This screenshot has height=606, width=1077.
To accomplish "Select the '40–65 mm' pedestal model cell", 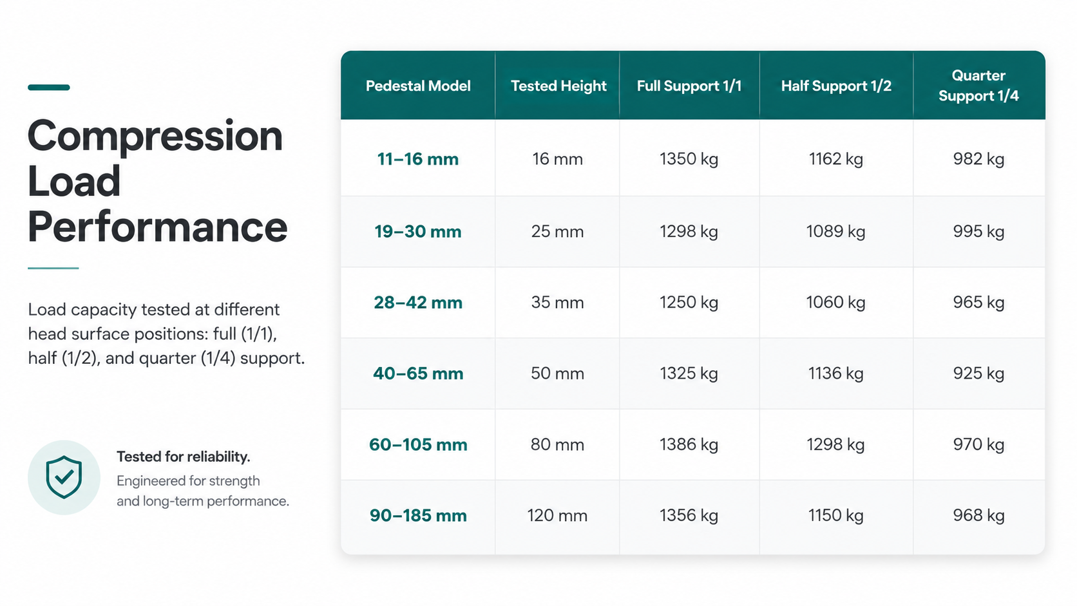I will (418, 374).
